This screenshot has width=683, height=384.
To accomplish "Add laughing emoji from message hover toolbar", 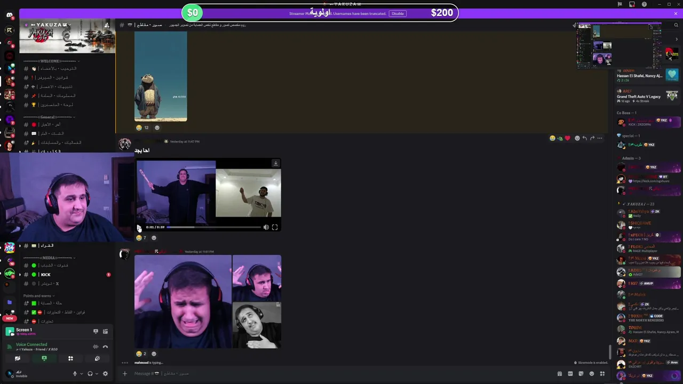I will 552,138.
